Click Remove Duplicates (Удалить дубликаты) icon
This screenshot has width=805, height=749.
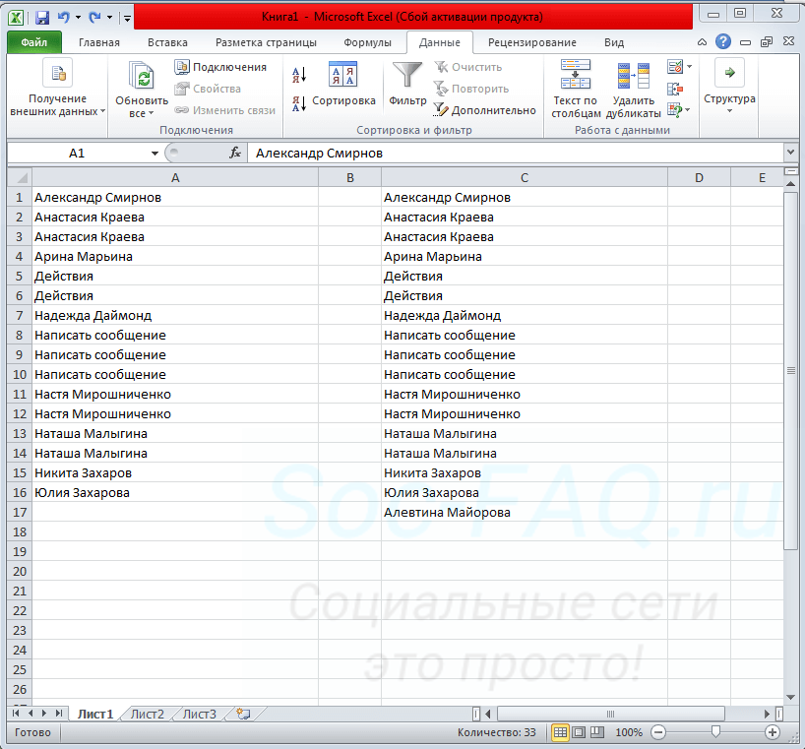click(x=633, y=90)
